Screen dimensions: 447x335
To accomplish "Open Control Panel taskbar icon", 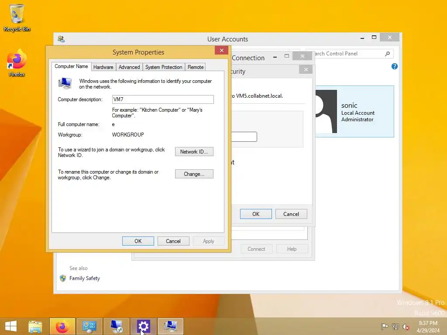I will pos(89,326).
